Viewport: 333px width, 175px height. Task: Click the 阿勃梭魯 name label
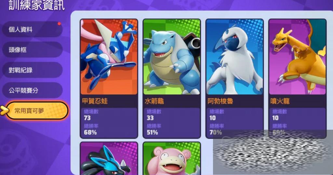(220, 101)
